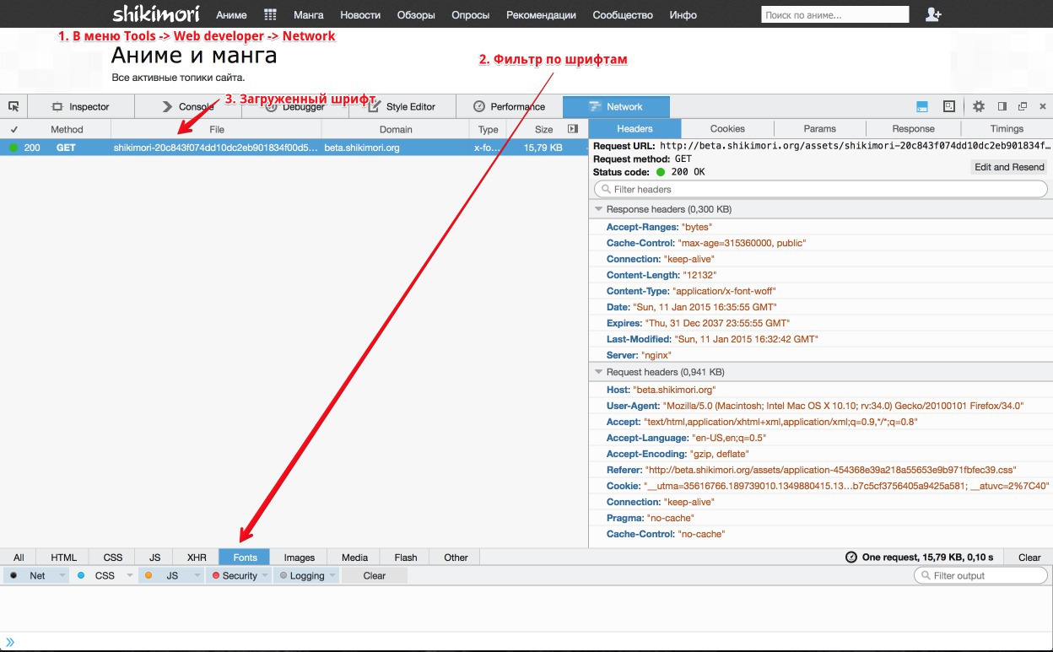Collapse the Response headers section
The width and height of the screenshot is (1053, 652).
click(599, 209)
